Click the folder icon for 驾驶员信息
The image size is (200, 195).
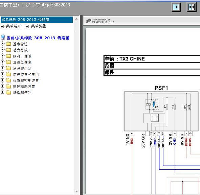pyautogui.click(x=8, y=62)
